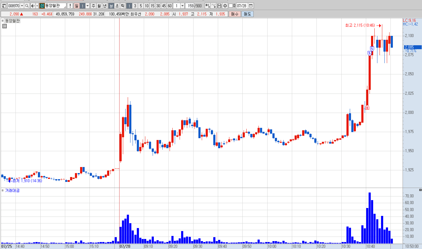Click the leftmost toolbar panel icon
The height and width of the screenshot is (249, 422).
coord(4,6)
